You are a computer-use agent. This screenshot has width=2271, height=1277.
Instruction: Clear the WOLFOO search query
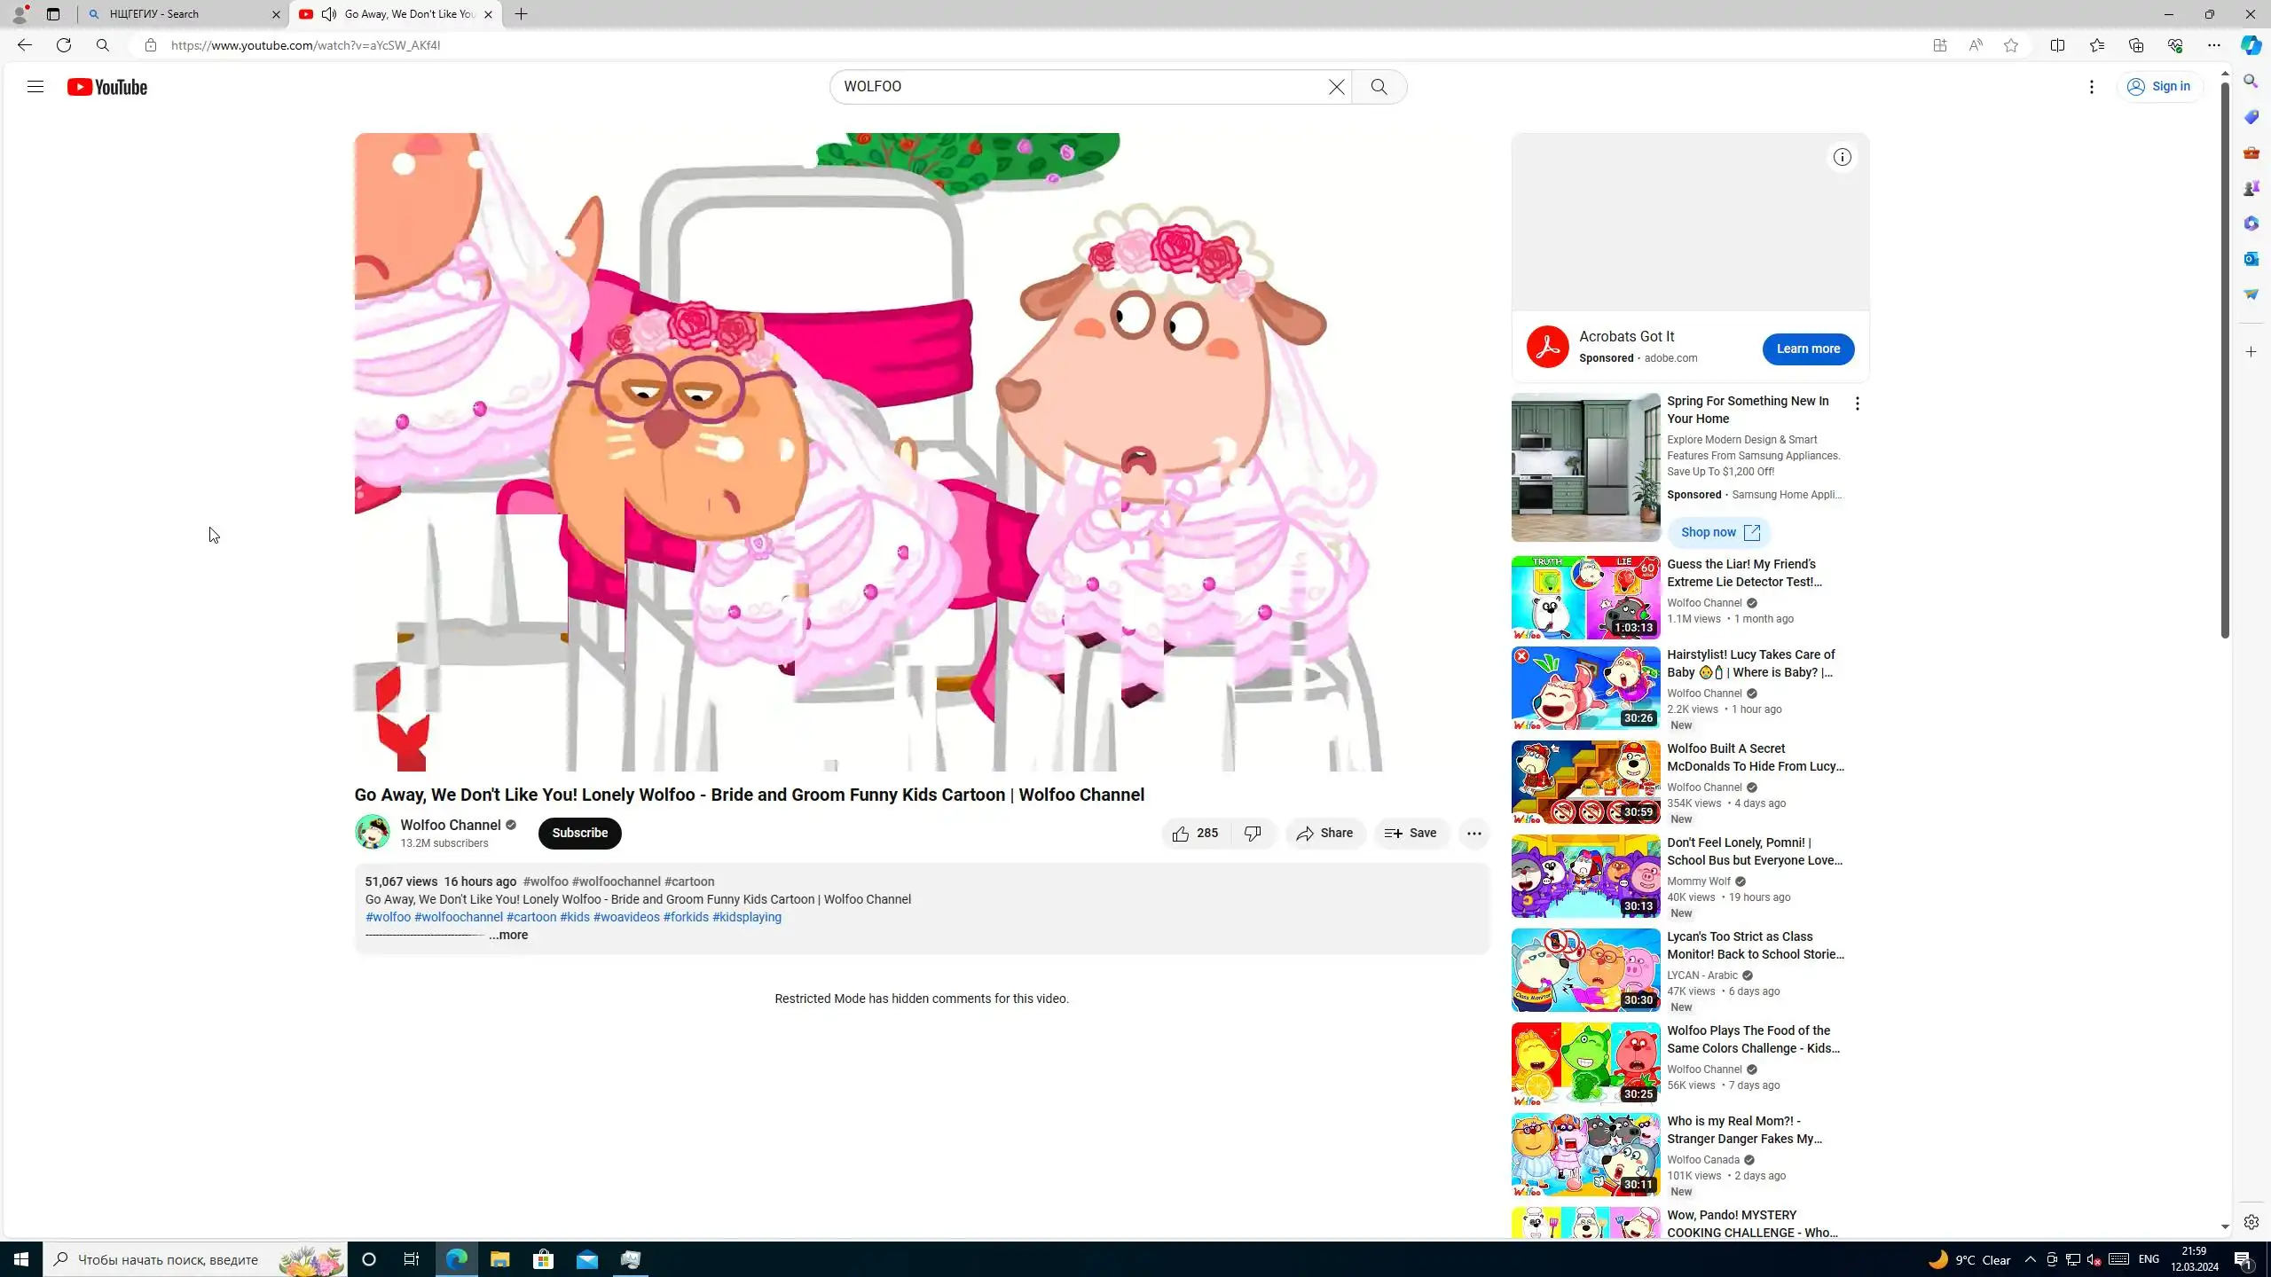point(1336,87)
